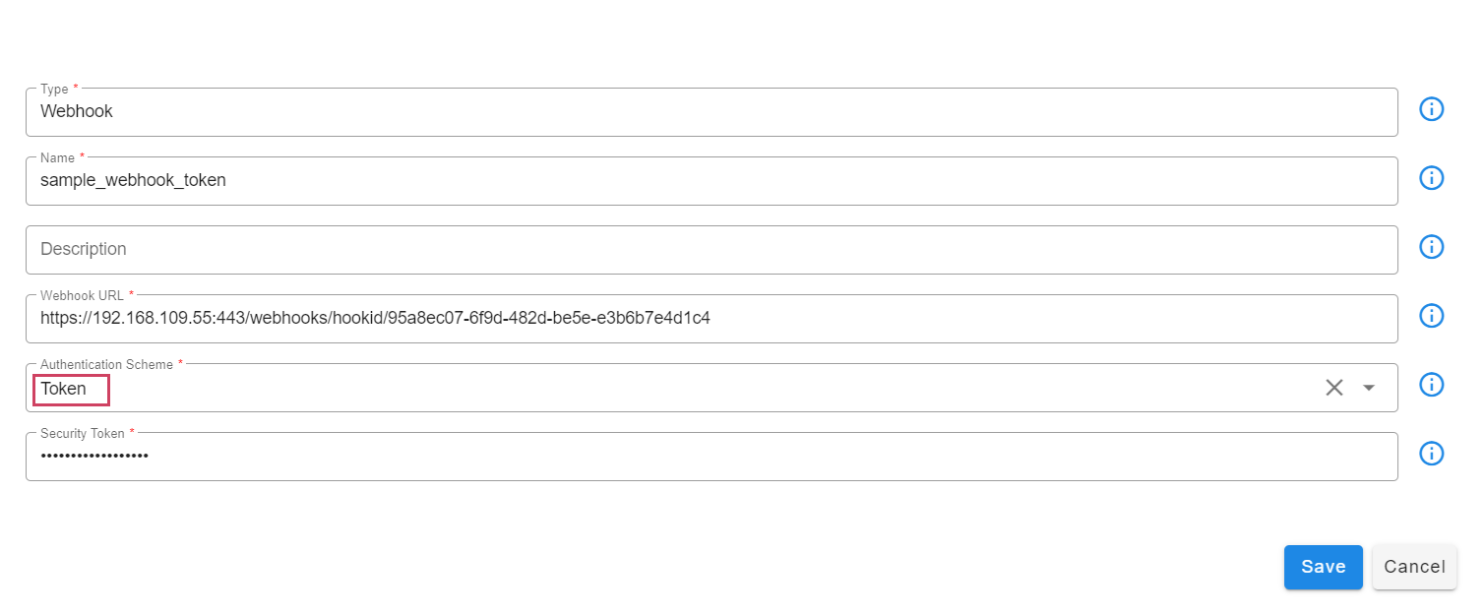Cancel the webhook setup
Image resolution: width=1484 pixels, height=615 pixels.
[1414, 567]
